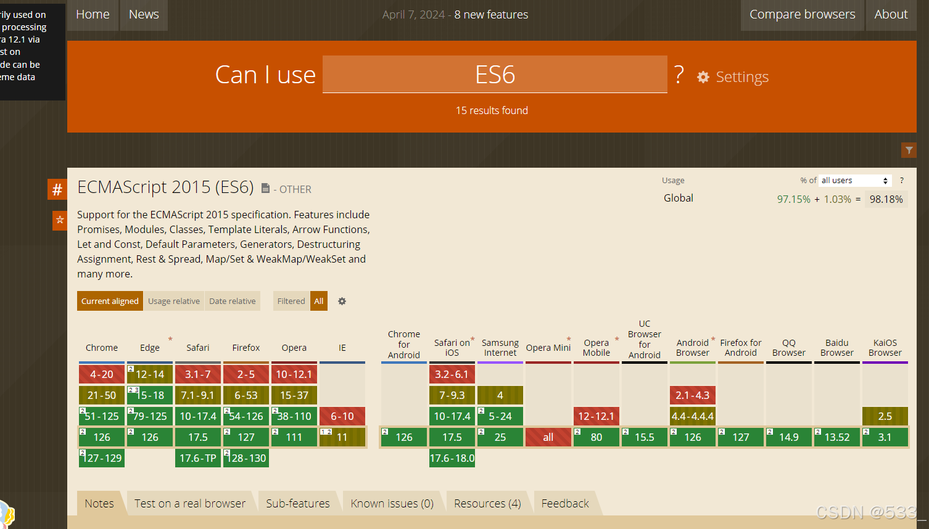Select the Current aligned view toggle
The image size is (929, 529).
tap(110, 301)
